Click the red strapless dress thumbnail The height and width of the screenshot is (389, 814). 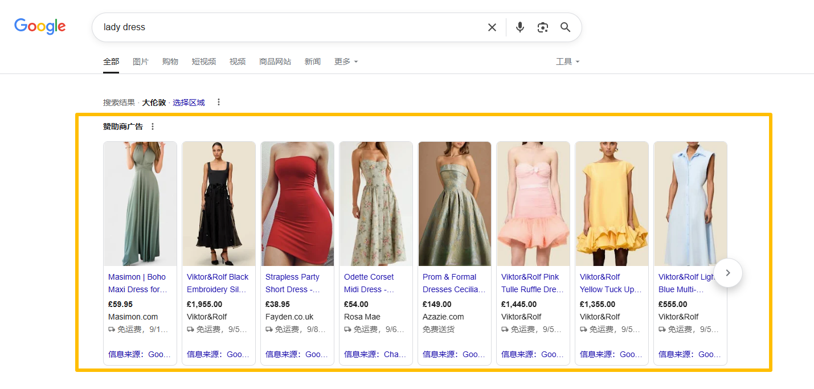point(297,203)
